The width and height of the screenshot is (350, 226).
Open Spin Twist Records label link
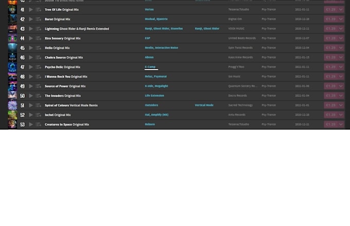point(240,48)
